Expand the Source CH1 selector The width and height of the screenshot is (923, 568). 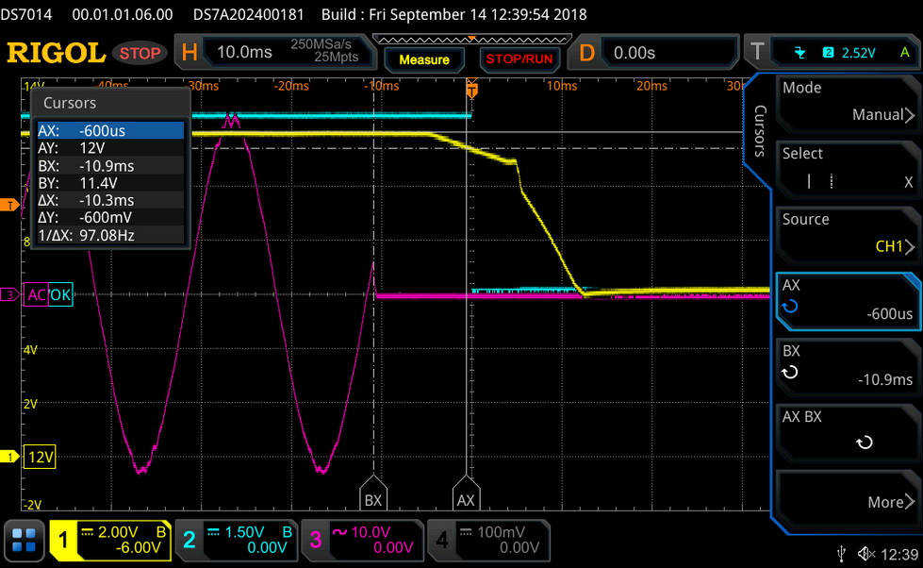coord(846,233)
